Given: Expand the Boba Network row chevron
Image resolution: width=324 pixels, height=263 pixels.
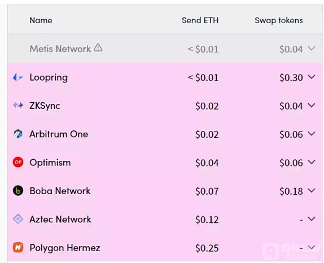Looking at the screenshot, I should click(312, 190).
